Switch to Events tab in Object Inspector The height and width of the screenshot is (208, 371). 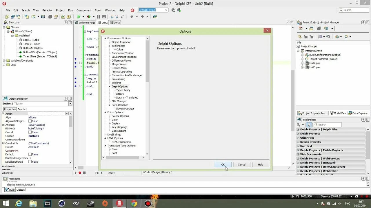click(x=21, y=109)
